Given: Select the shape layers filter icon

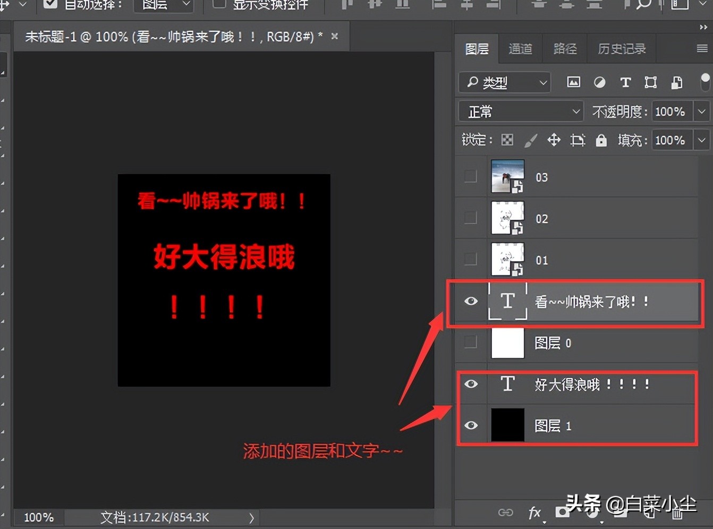Looking at the screenshot, I should tap(650, 82).
